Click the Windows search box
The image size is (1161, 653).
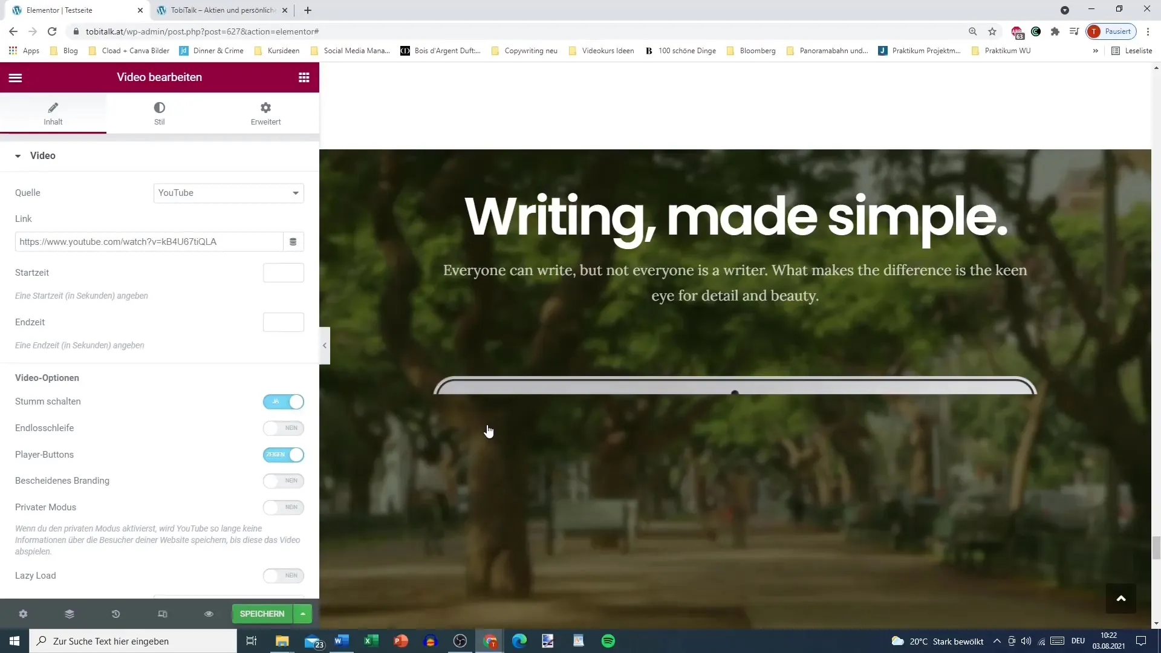(x=133, y=641)
